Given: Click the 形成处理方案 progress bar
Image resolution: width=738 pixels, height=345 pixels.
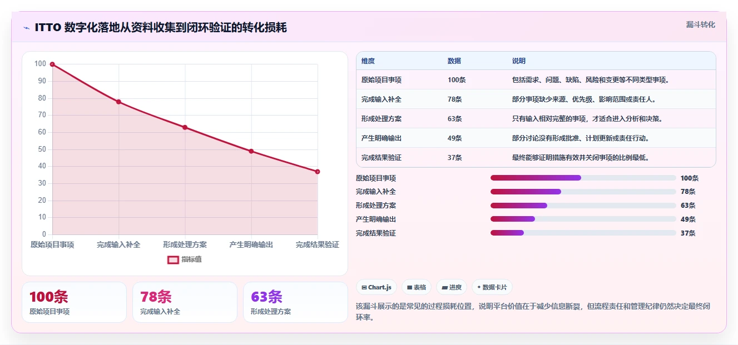Looking at the screenshot, I should [x=583, y=206].
